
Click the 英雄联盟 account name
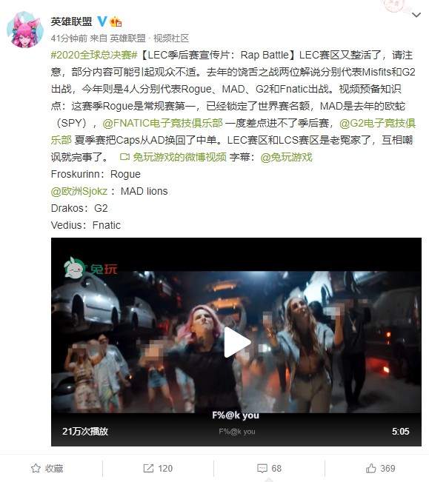[71, 21]
